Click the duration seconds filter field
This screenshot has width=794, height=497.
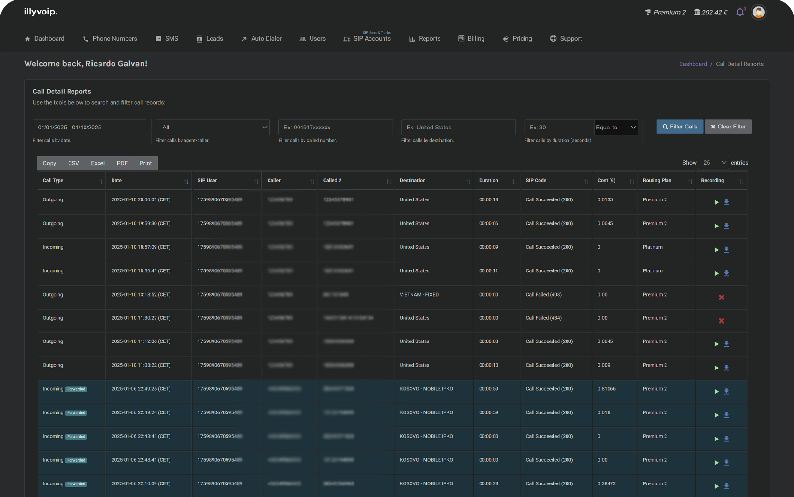coord(559,127)
